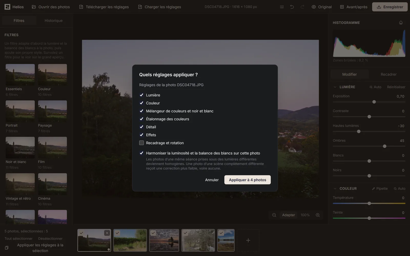410x256 pixels.
Task: Uncheck the Couleur checkbox
Action: [x=141, y=103]
